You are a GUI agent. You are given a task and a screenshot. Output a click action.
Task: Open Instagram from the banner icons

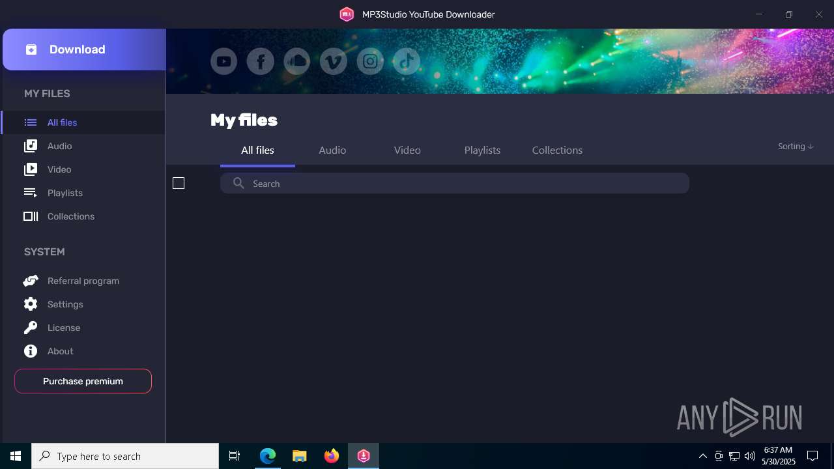coord(370,62)
